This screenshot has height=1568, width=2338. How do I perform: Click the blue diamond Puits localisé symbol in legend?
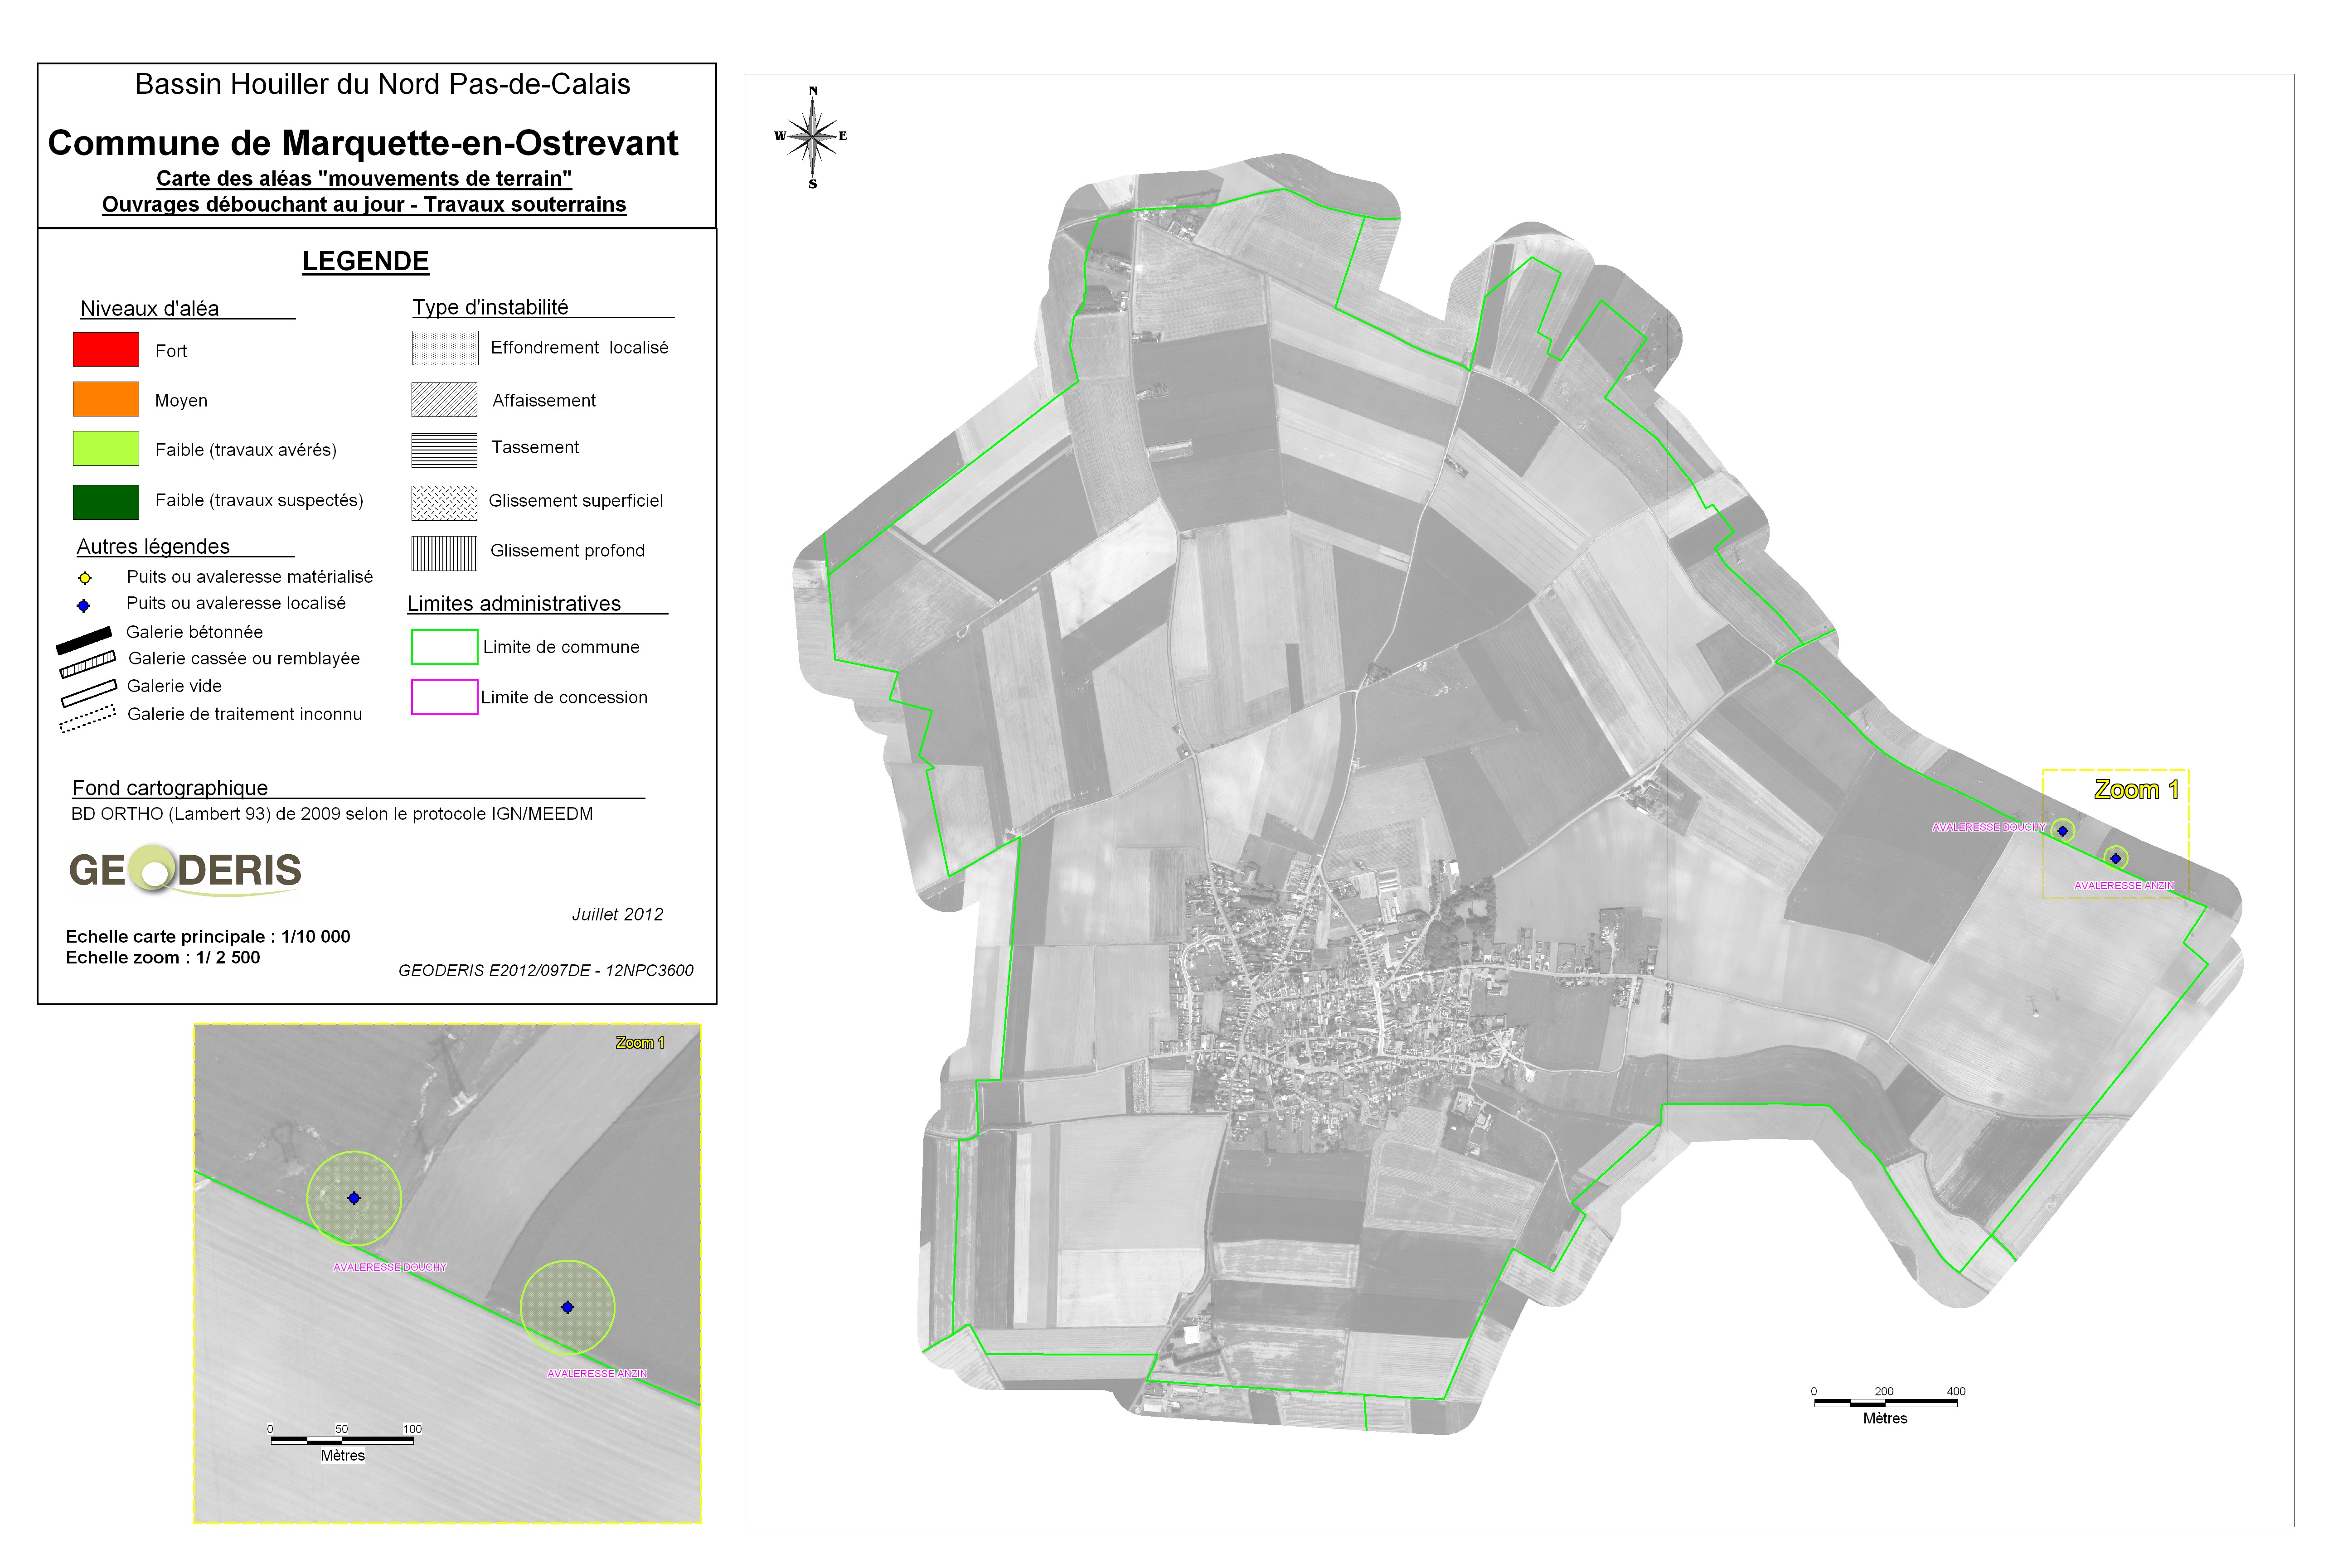[x=84, y=606]
